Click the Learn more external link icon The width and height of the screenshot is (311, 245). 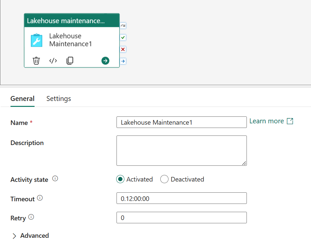[x=290, y=121]
